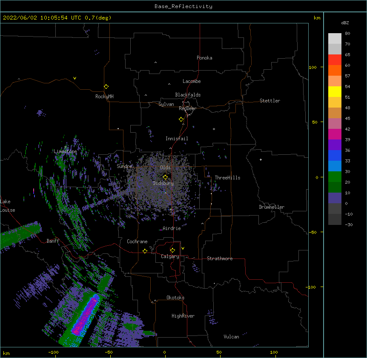This screenshot has height=358, width=367.
Task: Click the Base_Reflectivity title
Action: (x=183, y=6)
